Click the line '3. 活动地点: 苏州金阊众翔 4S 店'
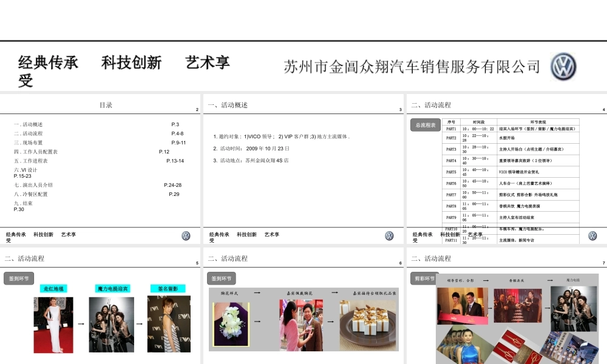This screenshot has width=607, height=364. pyautogui.click(x=251, y=161)
